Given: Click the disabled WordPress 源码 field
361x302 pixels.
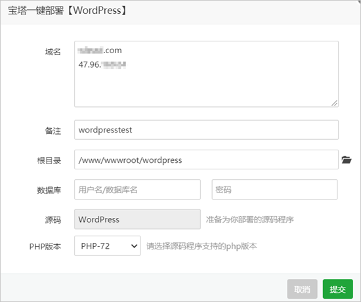Looking at the screenshot, I should click(x=137, y=219).
